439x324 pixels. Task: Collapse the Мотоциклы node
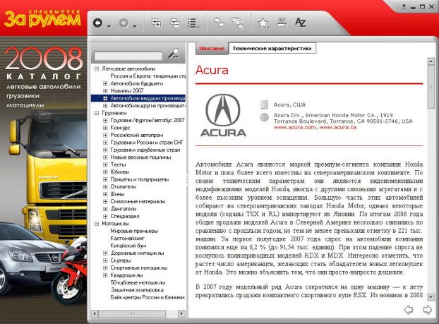click(x=97, y=224)
